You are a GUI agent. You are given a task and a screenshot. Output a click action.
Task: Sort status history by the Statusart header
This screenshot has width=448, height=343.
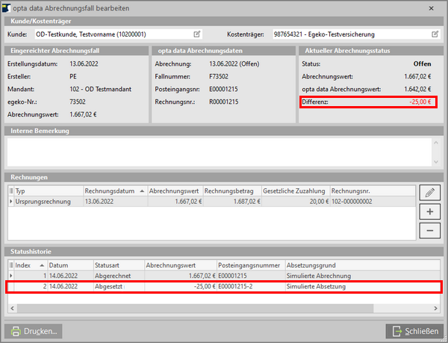click(118, 265)
